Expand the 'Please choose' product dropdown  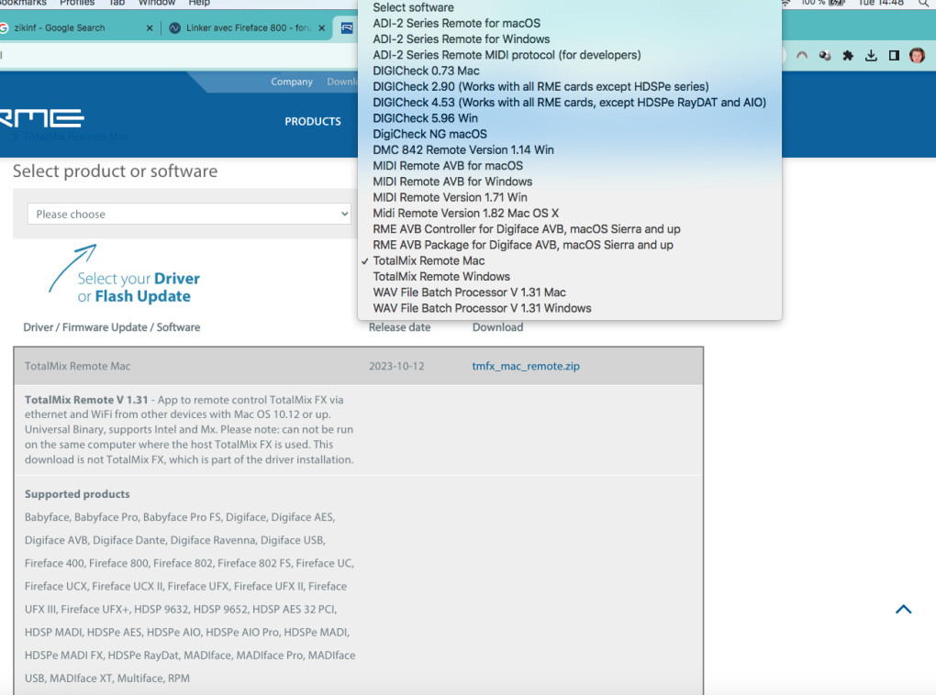pos(189,215)
